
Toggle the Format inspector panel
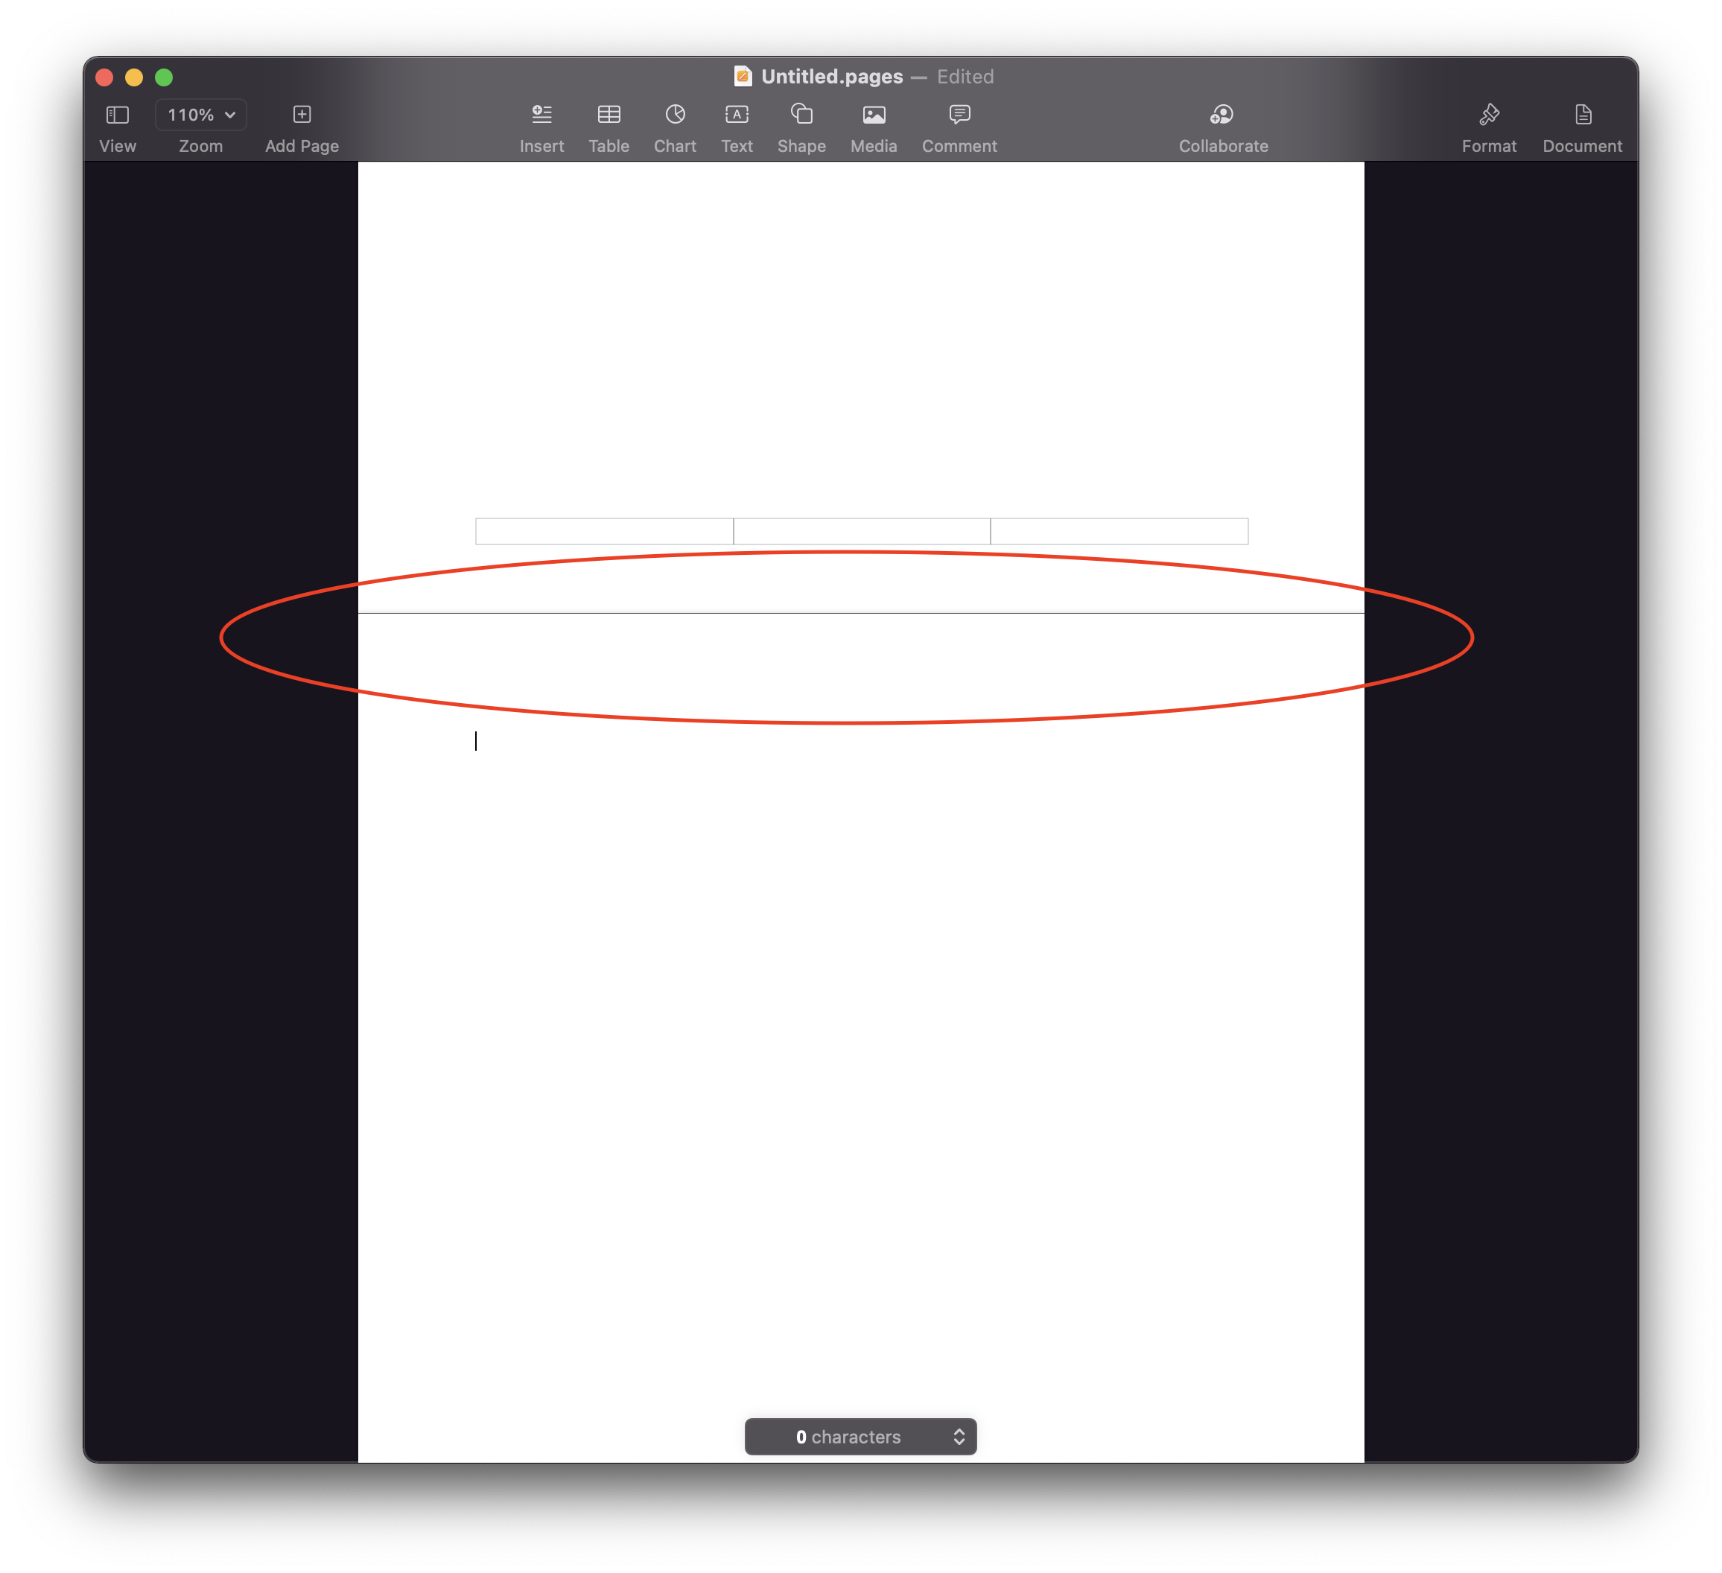1489,115
